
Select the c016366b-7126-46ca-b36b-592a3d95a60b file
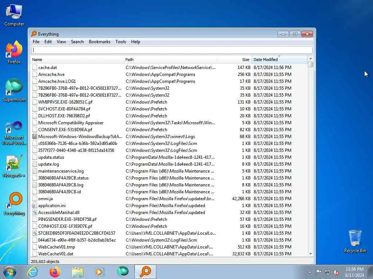[x=169, y=143]
